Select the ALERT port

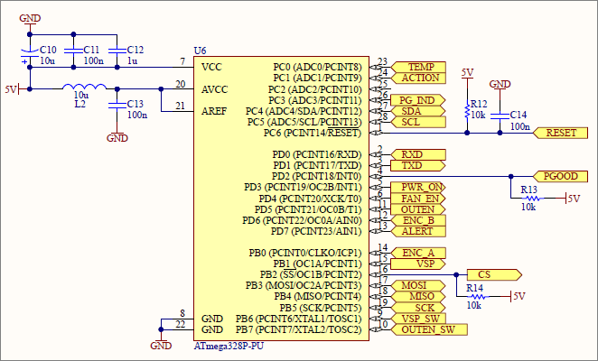[x=418, y=231]
